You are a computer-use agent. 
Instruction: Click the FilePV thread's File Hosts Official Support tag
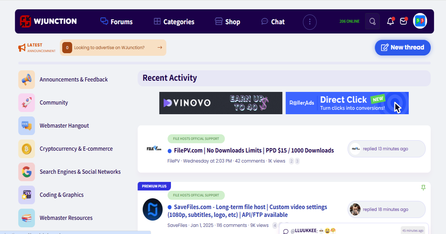[x=196, y=139]
